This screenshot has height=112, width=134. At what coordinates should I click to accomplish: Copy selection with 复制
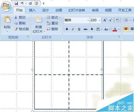point(20,23)
